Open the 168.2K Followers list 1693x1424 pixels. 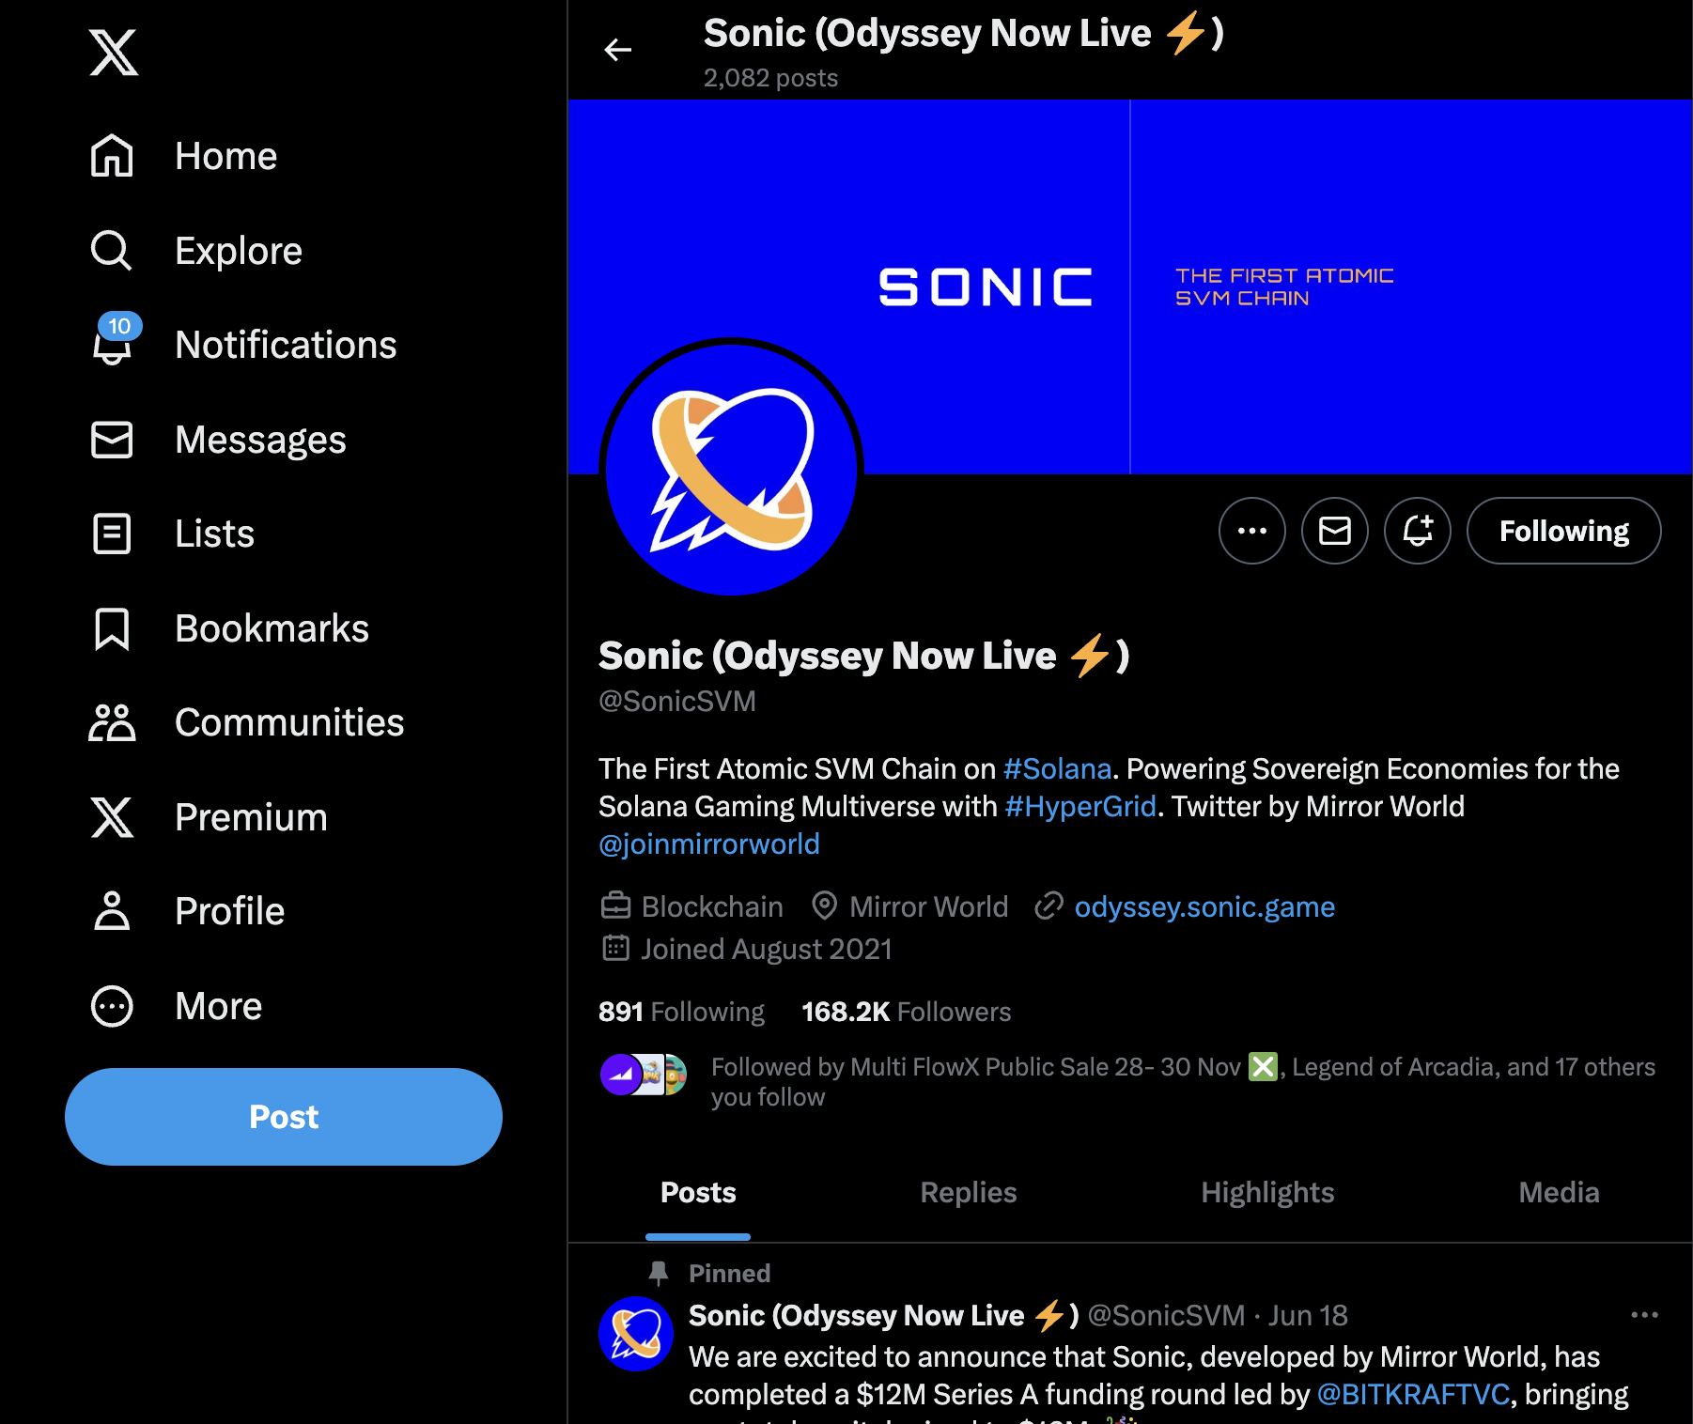[x=906, y=1012]
